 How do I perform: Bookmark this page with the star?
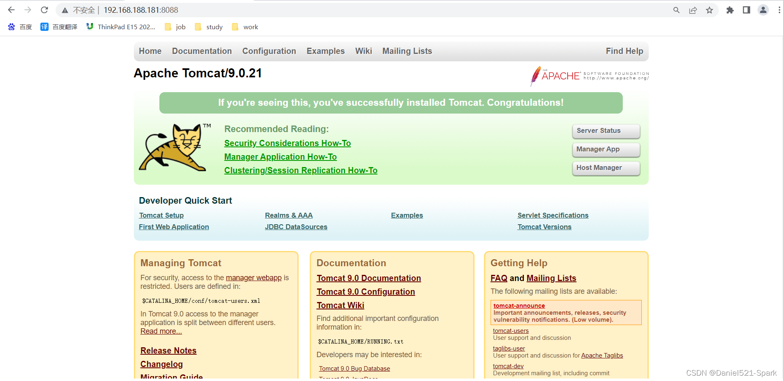tap(709, 10)
